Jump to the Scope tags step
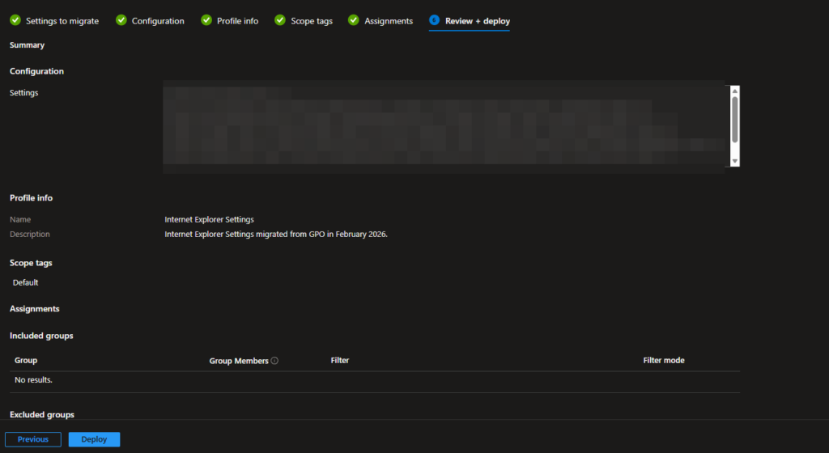Viewport: 829px width, 453px height. 312,21
